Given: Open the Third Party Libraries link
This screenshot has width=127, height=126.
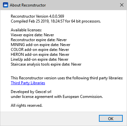Looking at the screenshot, I should point(28,83).
